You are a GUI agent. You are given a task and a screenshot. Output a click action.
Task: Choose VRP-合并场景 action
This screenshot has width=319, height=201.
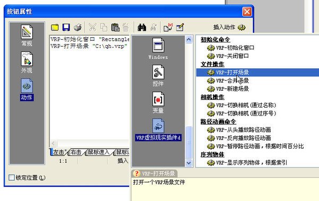coord(228,81)
